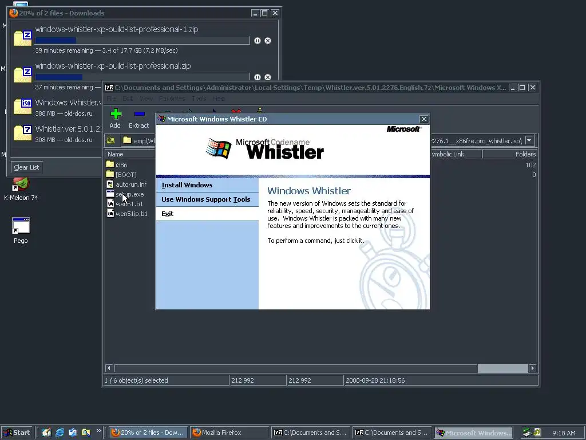Click the 7-Zip horizontal scrollbar thumb

(x=502, y=368)
